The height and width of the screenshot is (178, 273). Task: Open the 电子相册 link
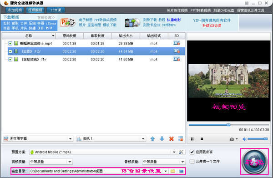[86, 20]
